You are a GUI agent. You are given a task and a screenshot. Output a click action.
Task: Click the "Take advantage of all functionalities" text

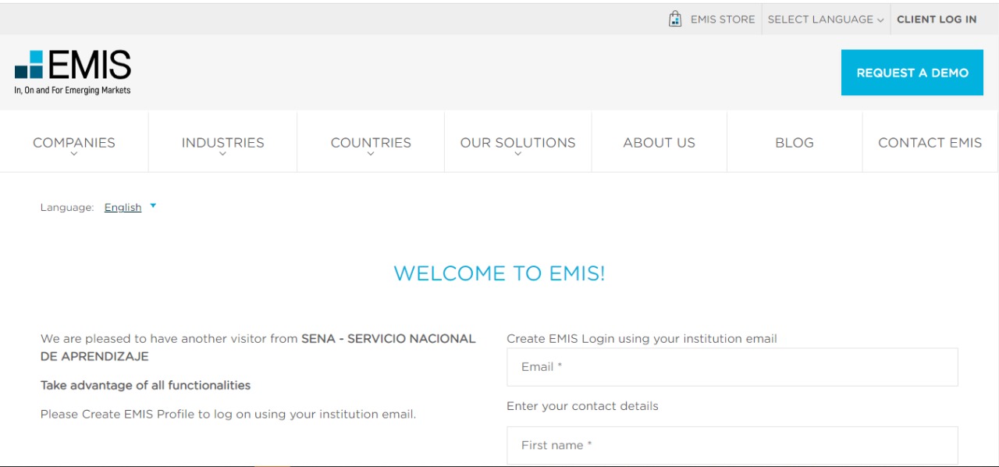point(146,385)
